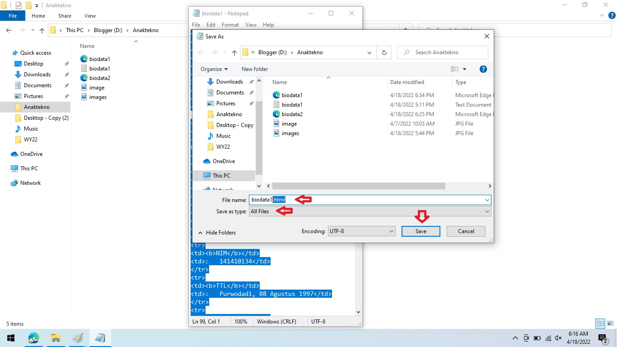
Task: Select image JPG file in dialog list
Action: point(285,124)
